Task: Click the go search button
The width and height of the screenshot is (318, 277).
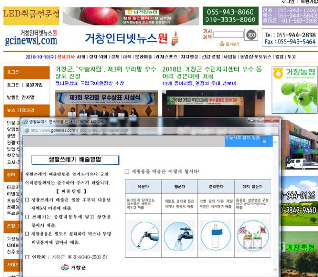Action: tap(251, 35)
